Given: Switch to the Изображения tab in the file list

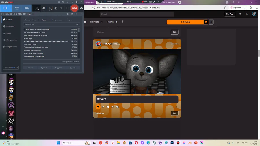Looking at the screenshot, I should pyautogui.click(x=57, y=20).
